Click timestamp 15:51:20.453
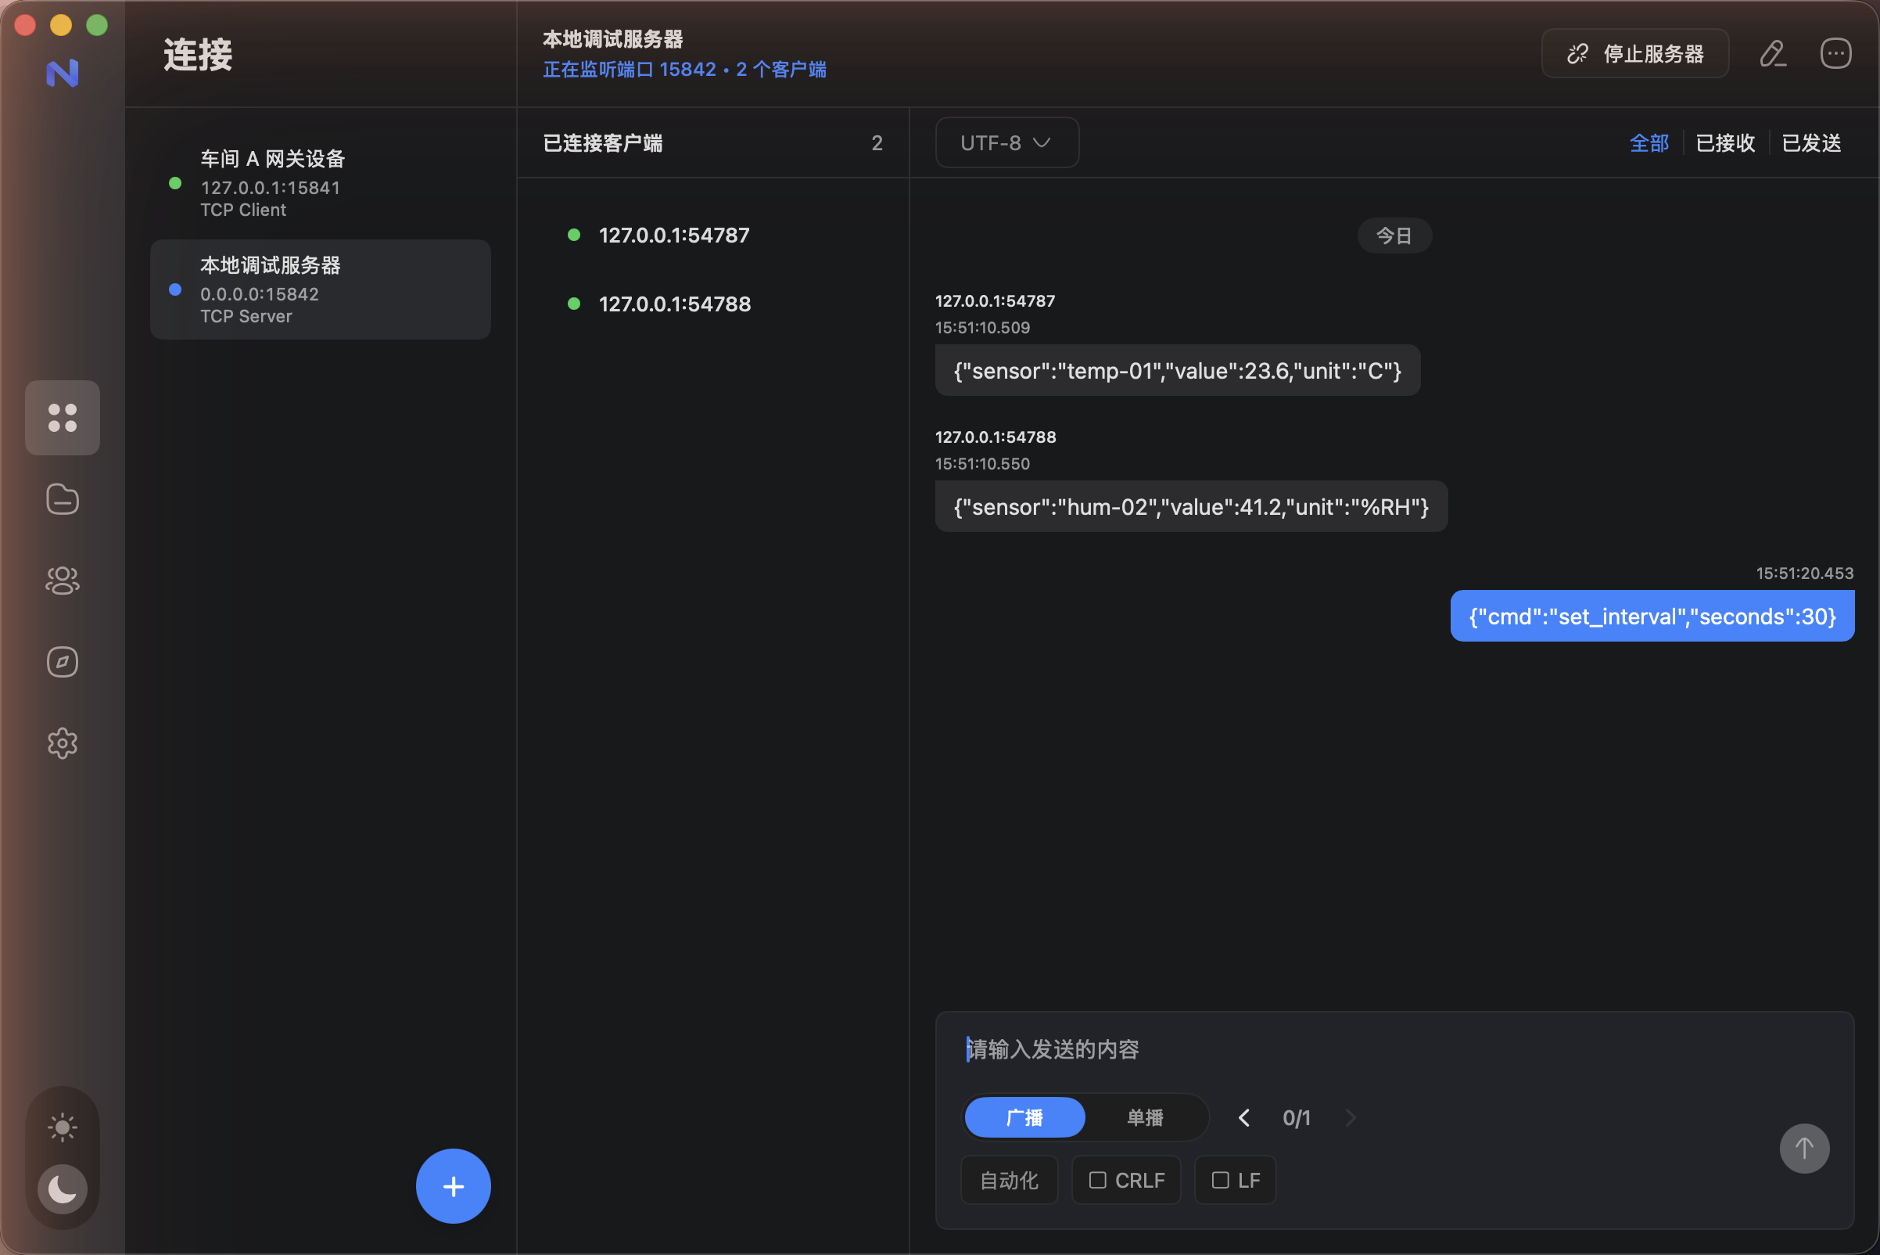This screenshot has height=1255, width=1880. point(1805,573)
